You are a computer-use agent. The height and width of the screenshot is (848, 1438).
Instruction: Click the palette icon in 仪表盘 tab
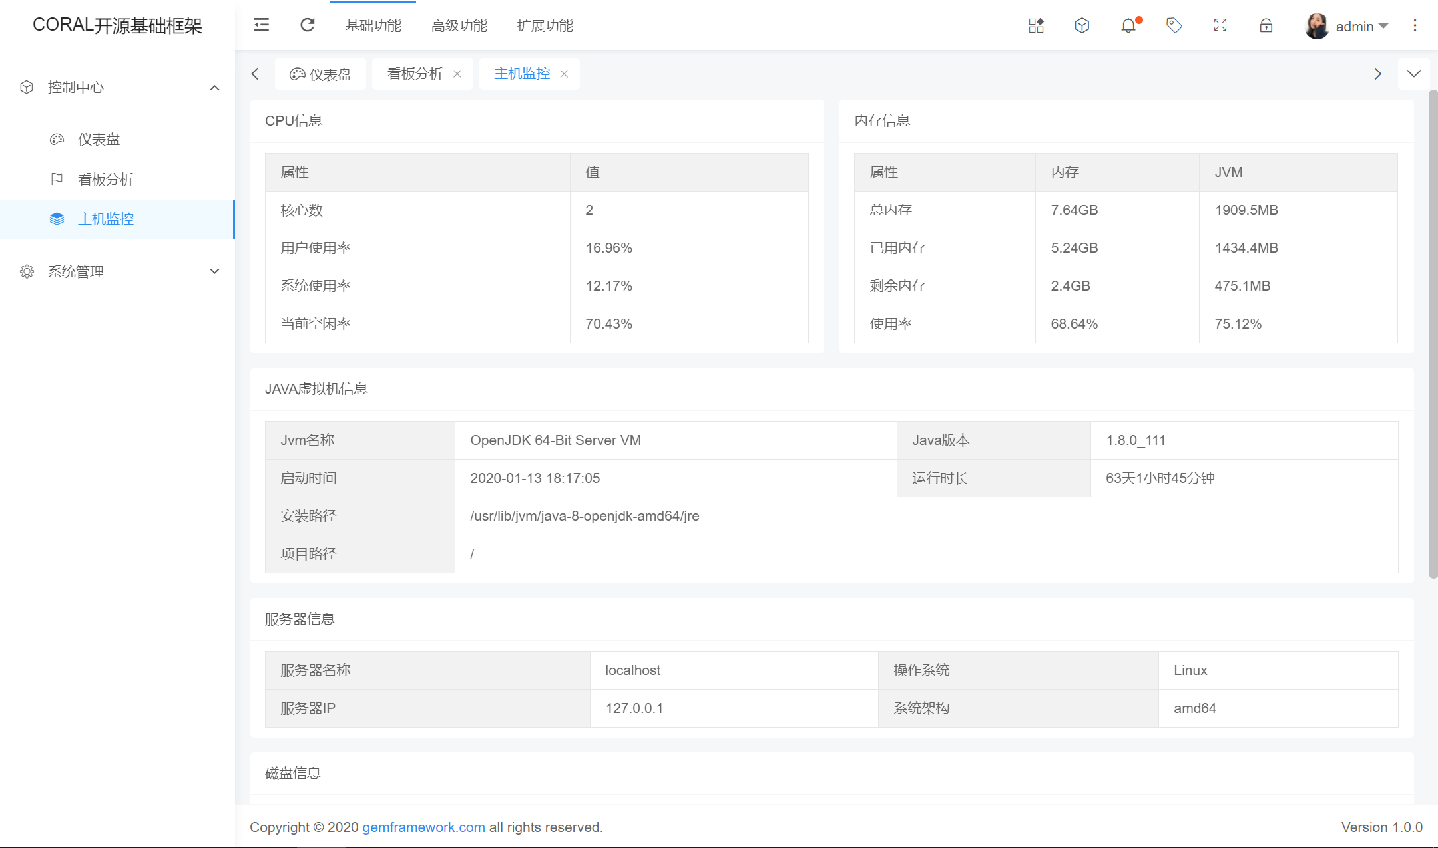(x=298, y=74)
